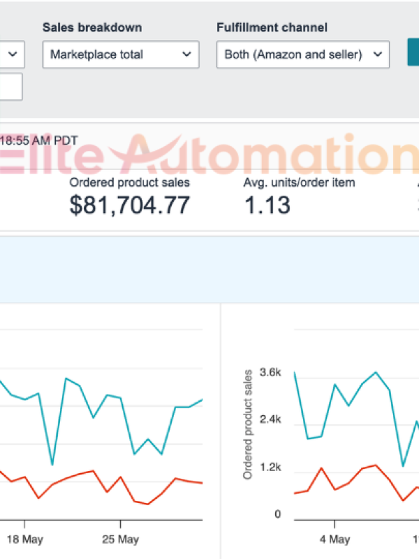Click the vertical Ordered product sales axis title
The height and width of the screenshot is (559, 419).
(x=247, y=425)
